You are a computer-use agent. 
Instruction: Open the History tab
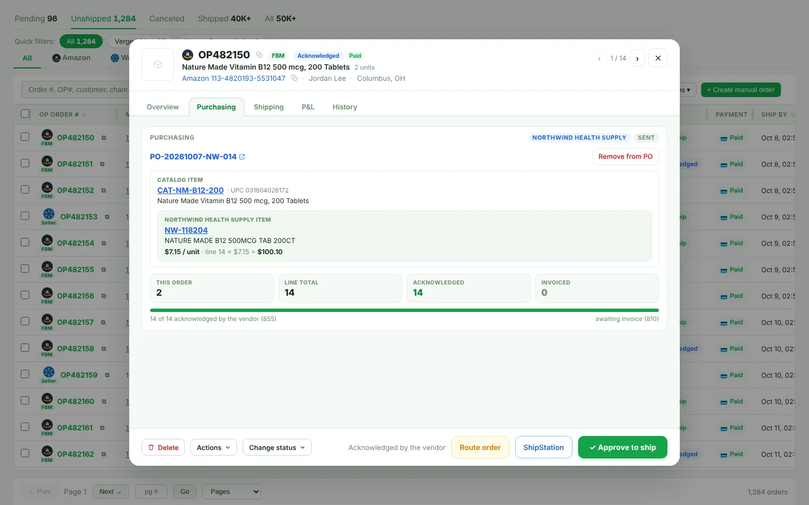point(344,107)
